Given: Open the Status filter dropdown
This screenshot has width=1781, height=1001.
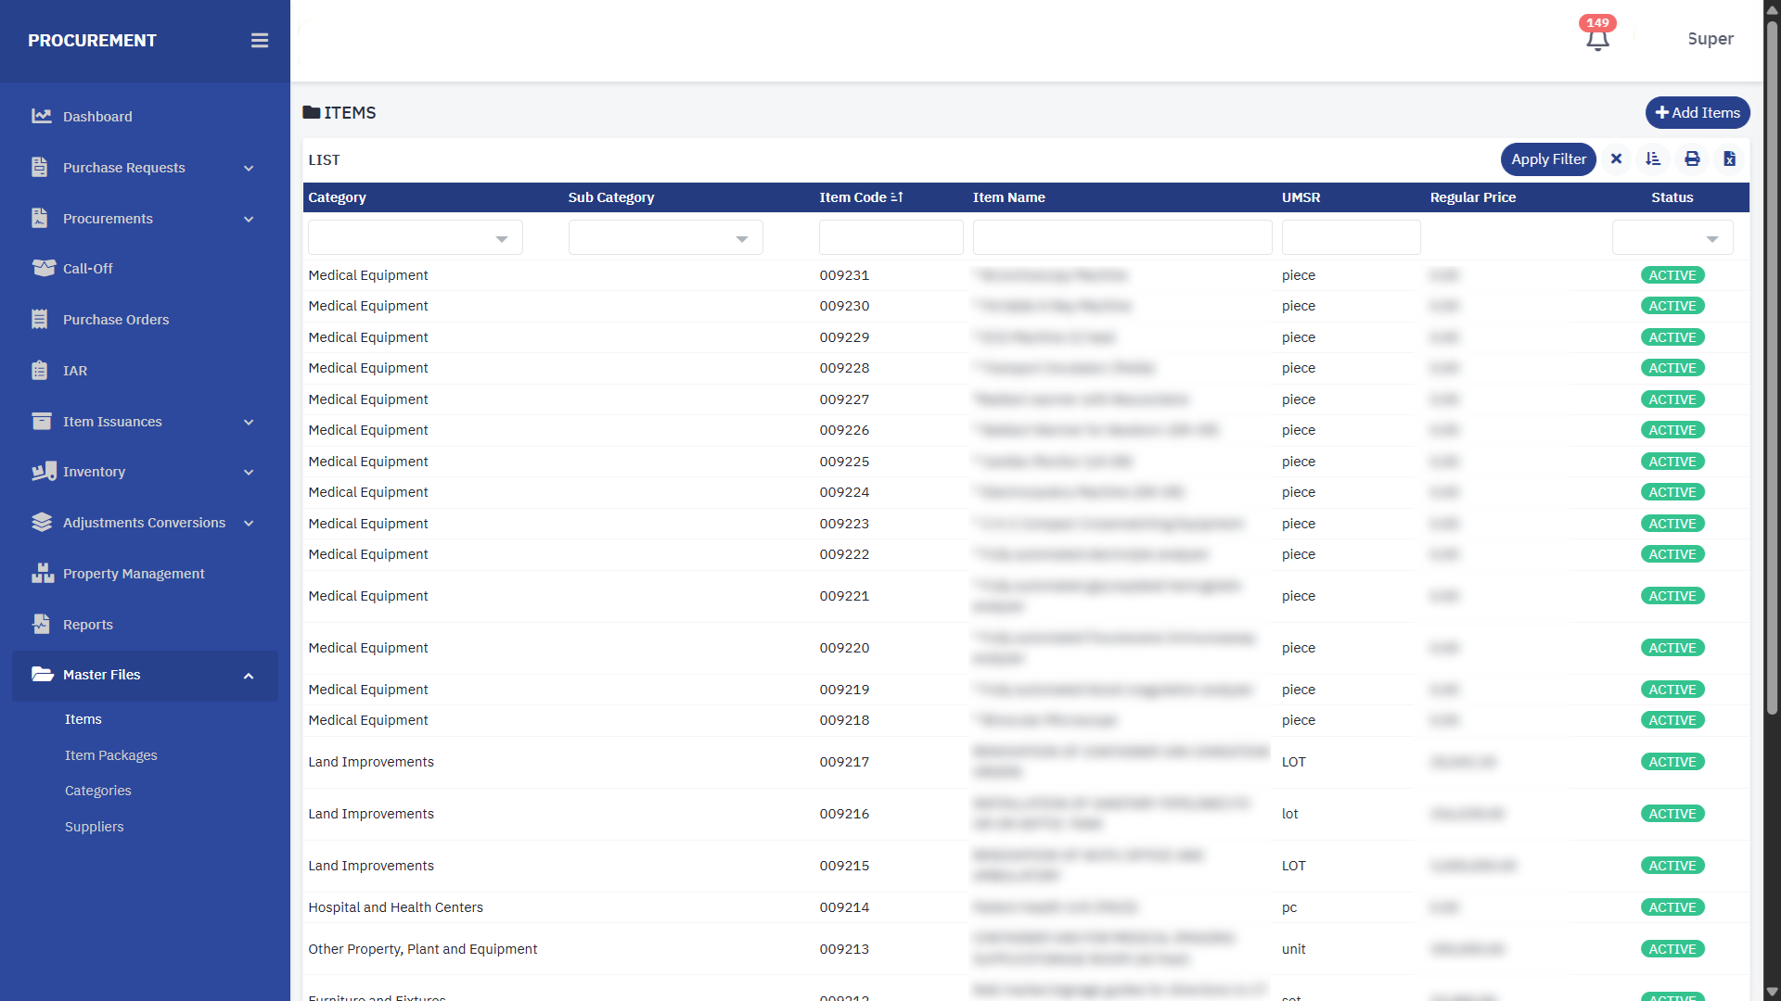Looking at the screenshot, I should click(x=1672, y=238).
